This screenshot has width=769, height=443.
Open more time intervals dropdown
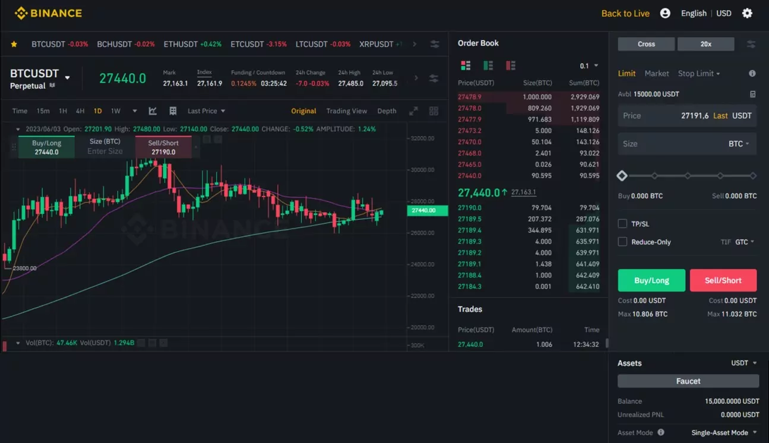point(135,111)
